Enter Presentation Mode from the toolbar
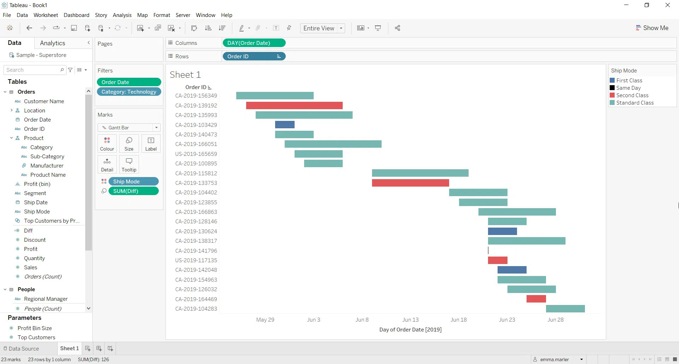 [x=378, y=28]
